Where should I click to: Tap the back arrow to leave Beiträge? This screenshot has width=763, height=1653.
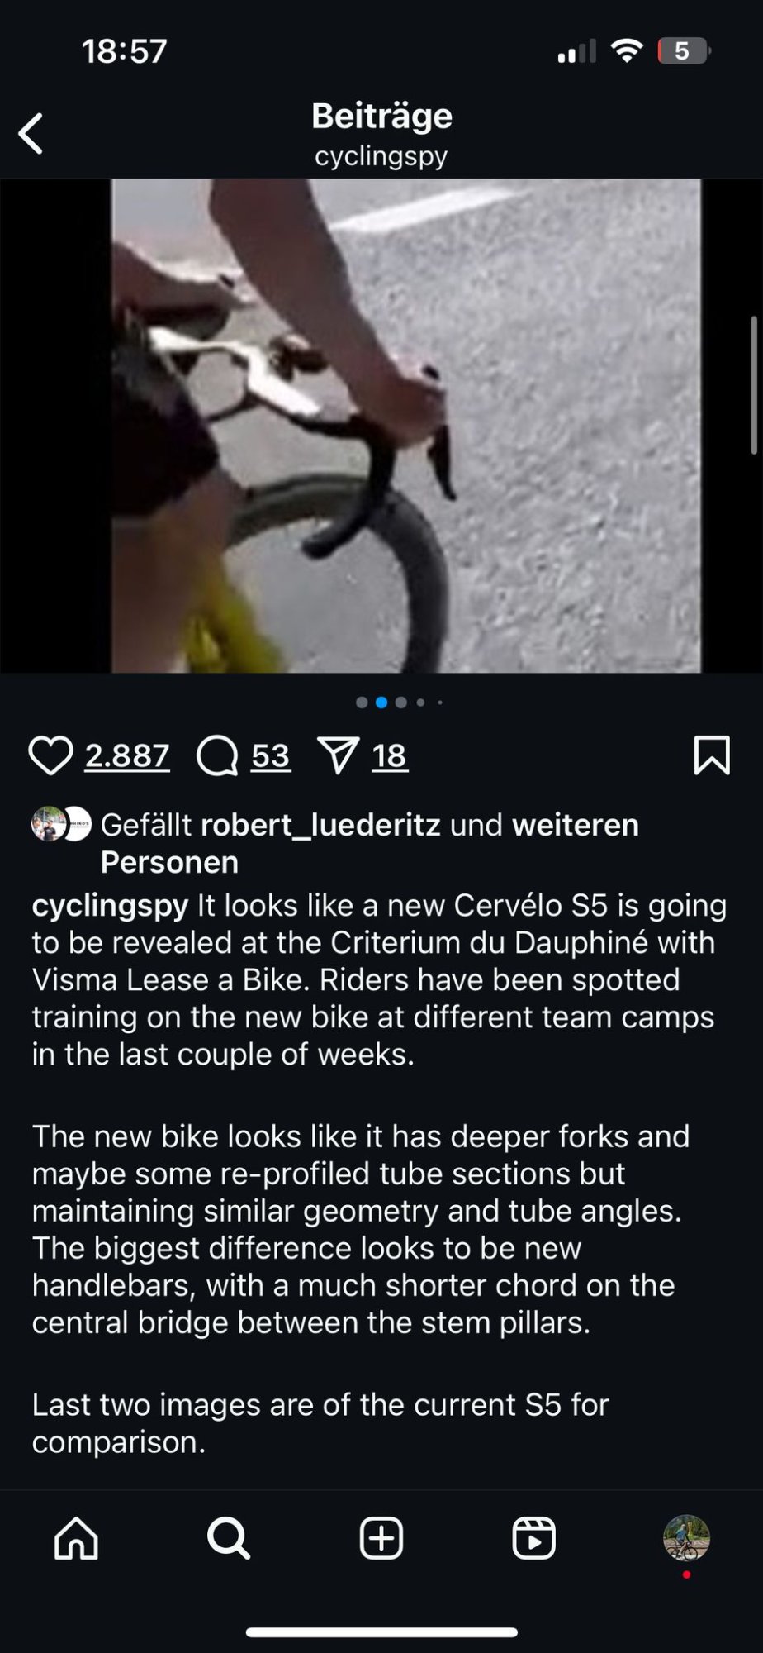pyautogui.click(x=31, y=134)
